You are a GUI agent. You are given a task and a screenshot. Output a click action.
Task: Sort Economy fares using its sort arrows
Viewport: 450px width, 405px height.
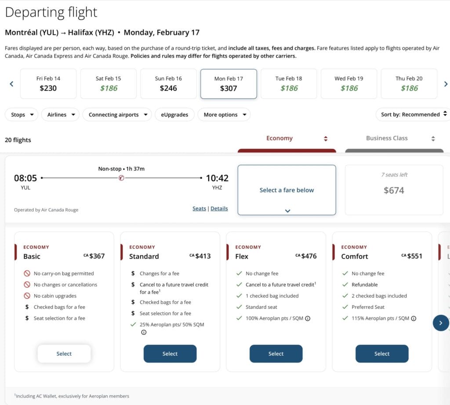326,139
